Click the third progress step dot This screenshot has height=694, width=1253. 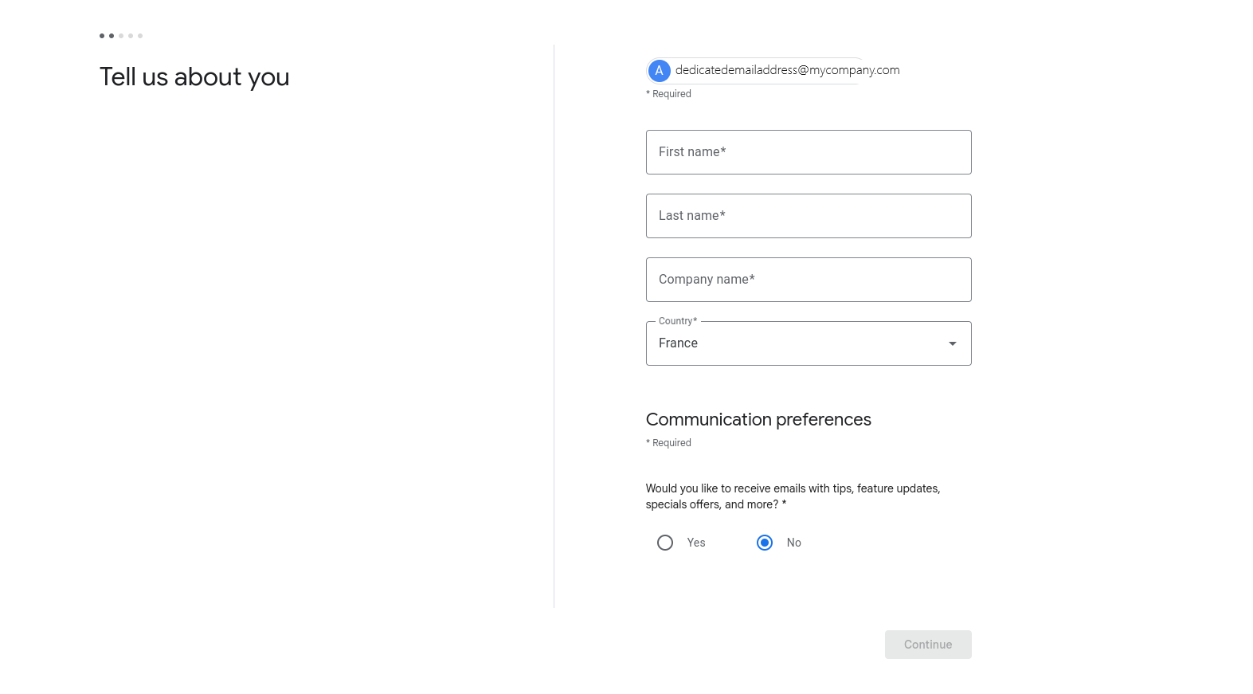[x=121, y=36]
